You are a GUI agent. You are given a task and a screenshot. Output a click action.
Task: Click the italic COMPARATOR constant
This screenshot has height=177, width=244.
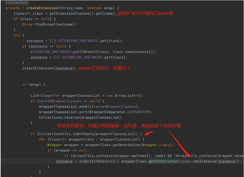138,112
